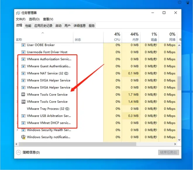Switch to the 启动 tab
Viewport: 193px width, 170px height.
[58, 26]
